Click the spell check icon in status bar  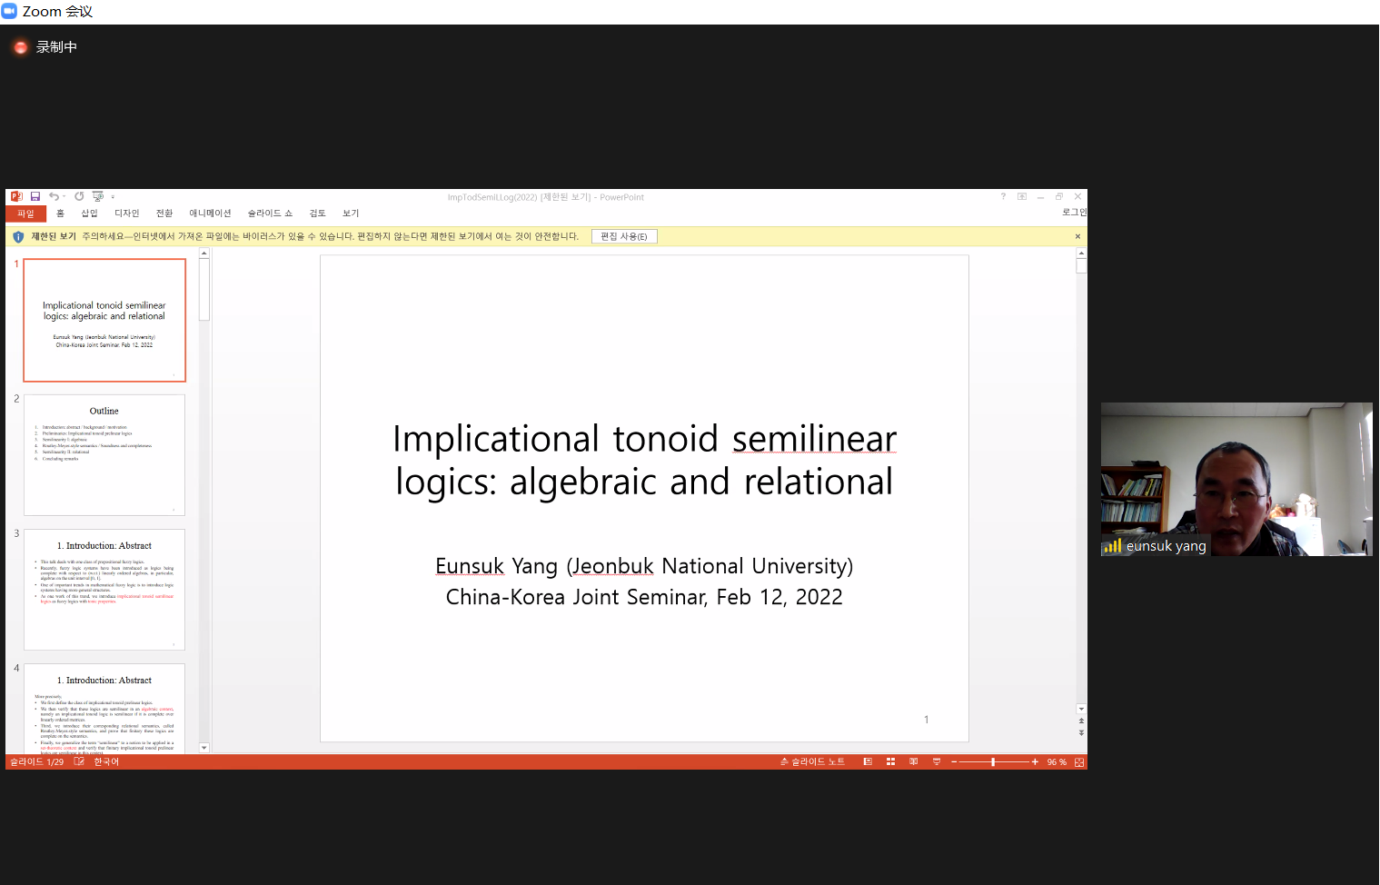[x=79, y=762]
